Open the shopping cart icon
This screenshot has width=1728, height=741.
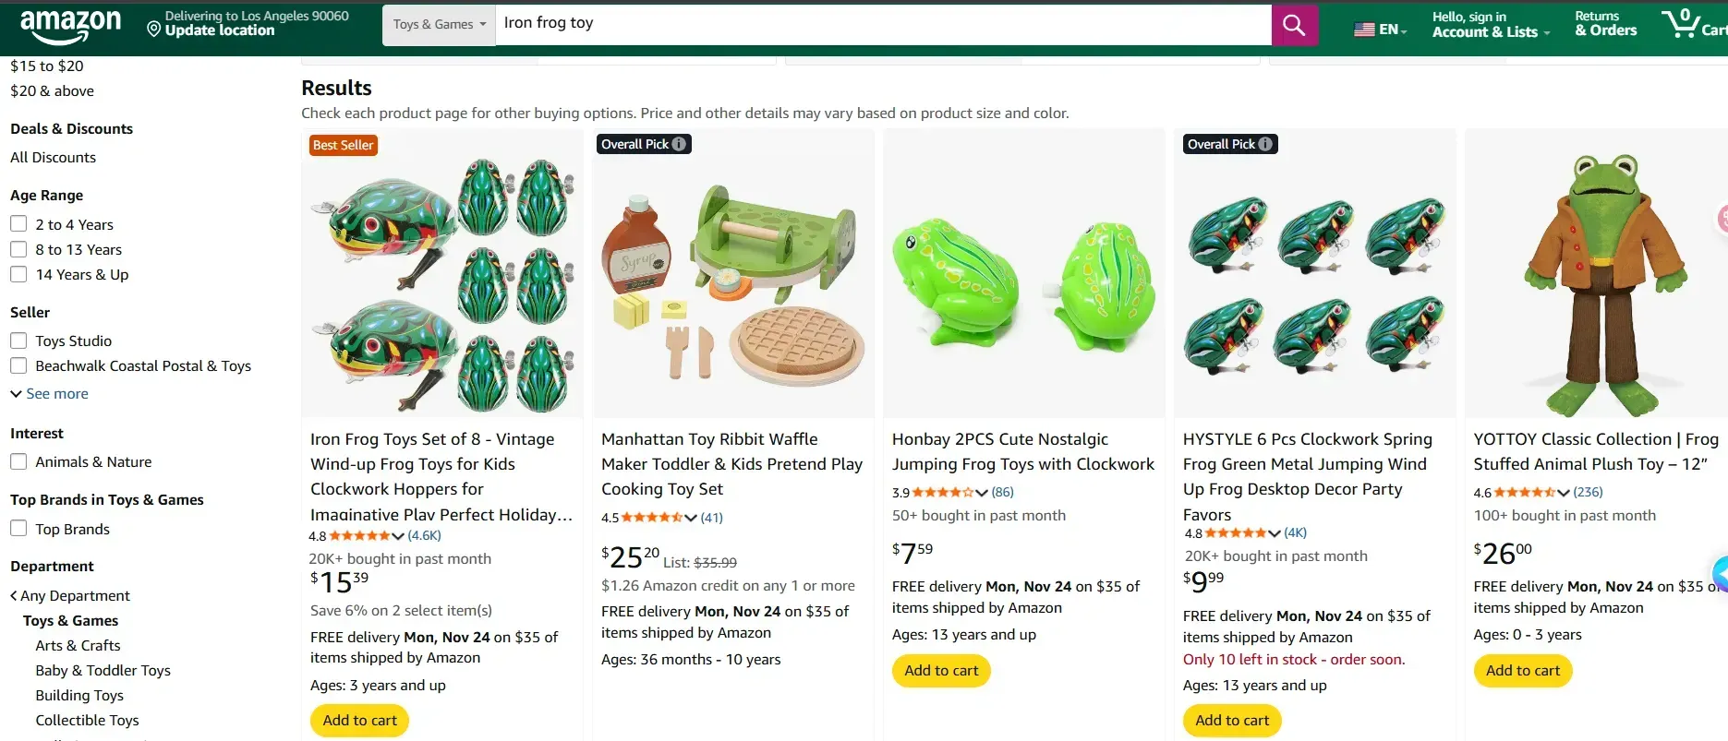[1680, 23]
